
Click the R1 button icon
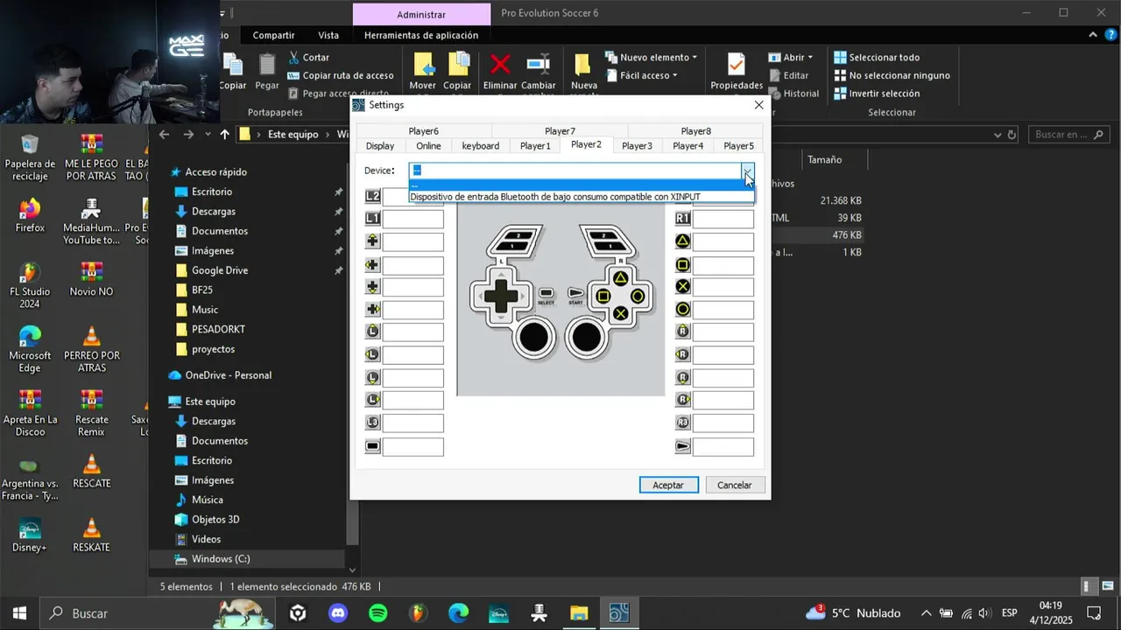[x=683, y=219]
